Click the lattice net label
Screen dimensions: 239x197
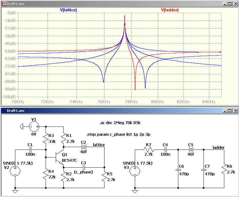pyautogui.click(x=99, y=145)
